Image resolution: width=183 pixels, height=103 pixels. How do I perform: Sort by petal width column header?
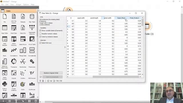coord(108,18)
